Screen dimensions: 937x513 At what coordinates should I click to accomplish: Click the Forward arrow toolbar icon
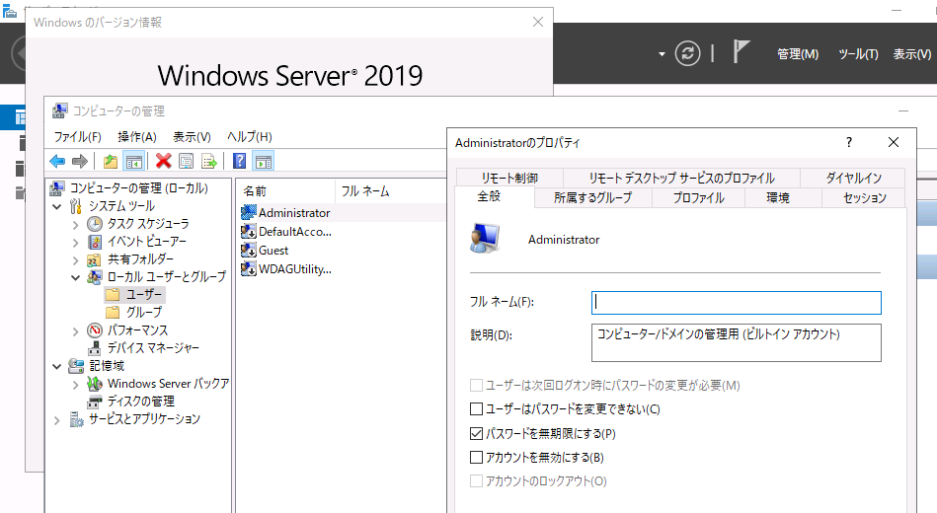pyautogui.click(x=79, y=161)
